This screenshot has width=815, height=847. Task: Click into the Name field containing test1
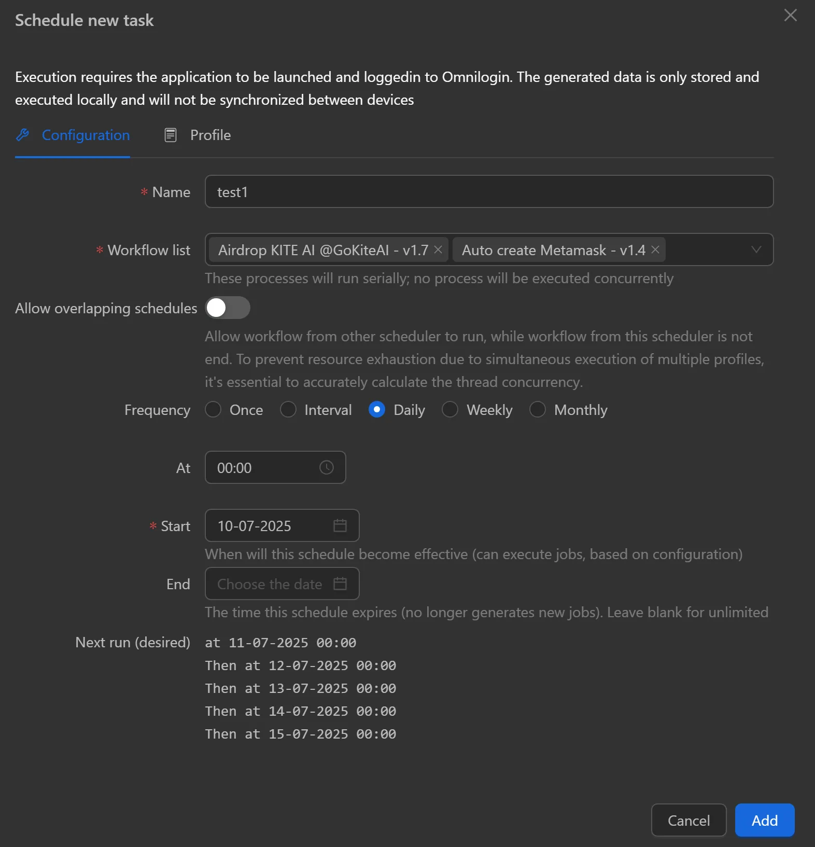[488, 191]
